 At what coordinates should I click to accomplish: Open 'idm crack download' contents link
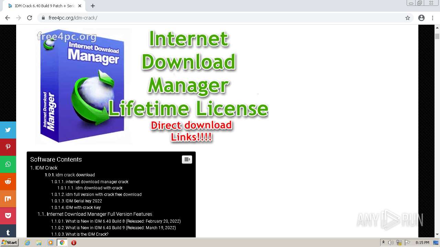pos(70,175)
